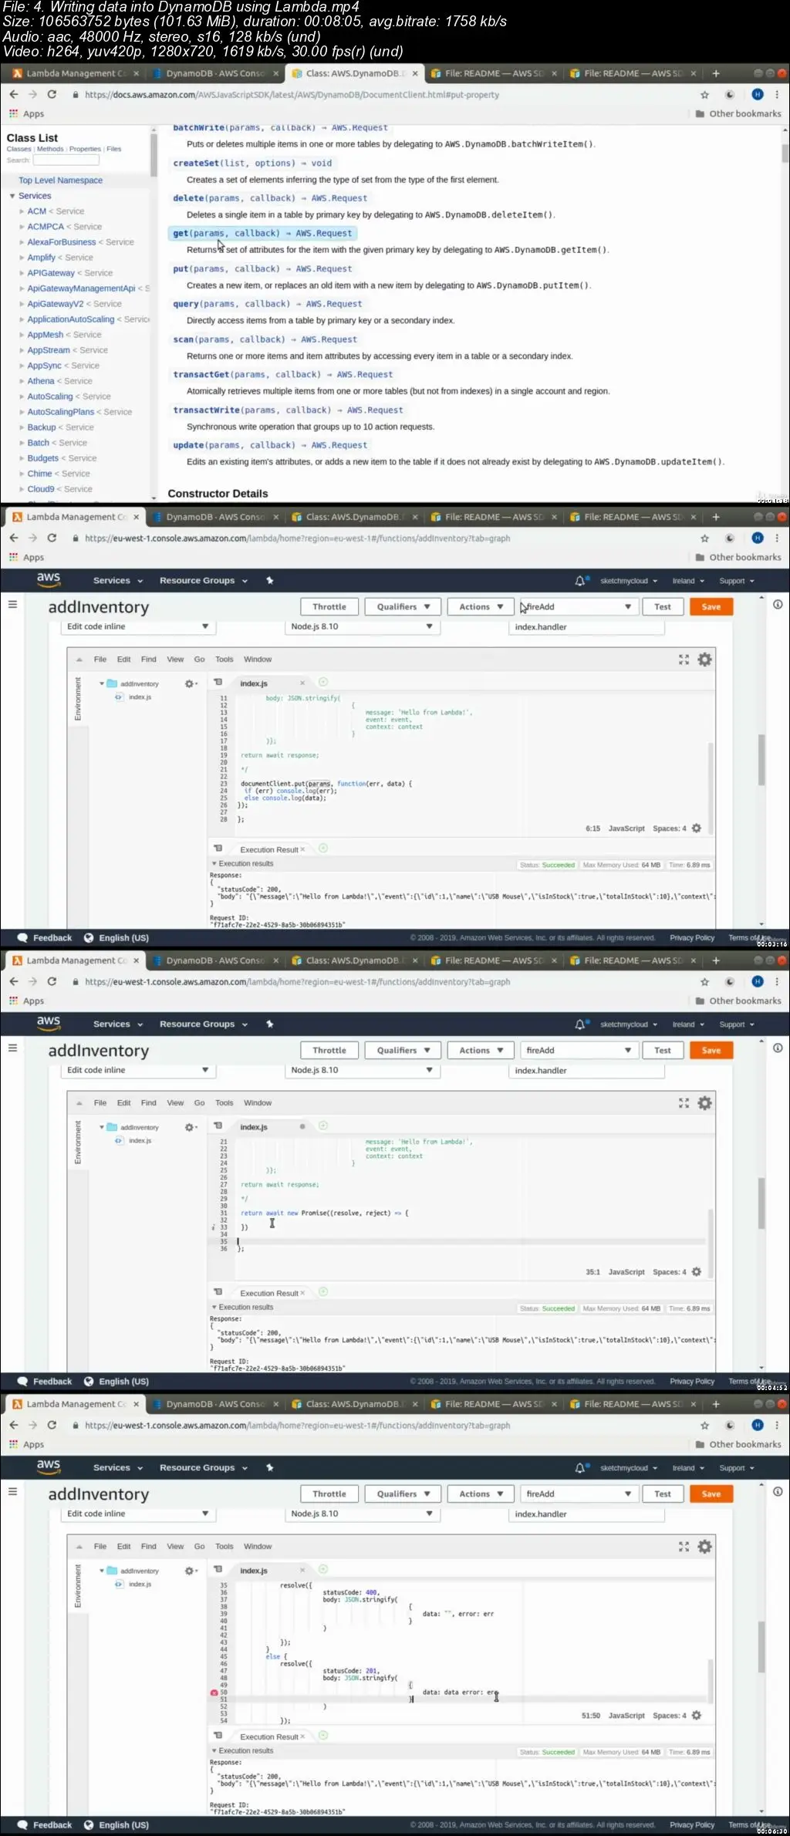Open the scan(params, callback) method link
This screenshot has height=1836, width=790.
tap(265, 339)
